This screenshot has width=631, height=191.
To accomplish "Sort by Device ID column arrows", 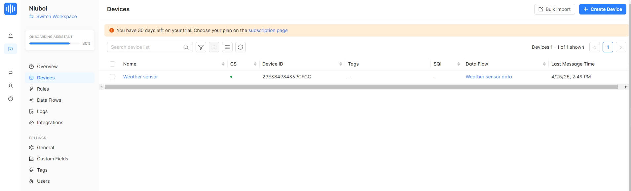I will click(x=341, y=64).
